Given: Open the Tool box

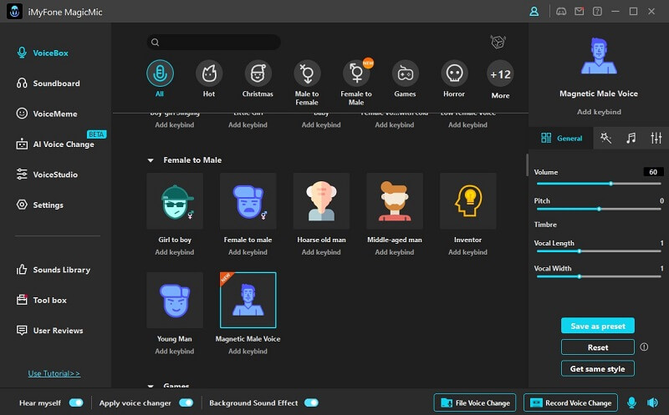Looking at the screenshot, I should 41,300.
